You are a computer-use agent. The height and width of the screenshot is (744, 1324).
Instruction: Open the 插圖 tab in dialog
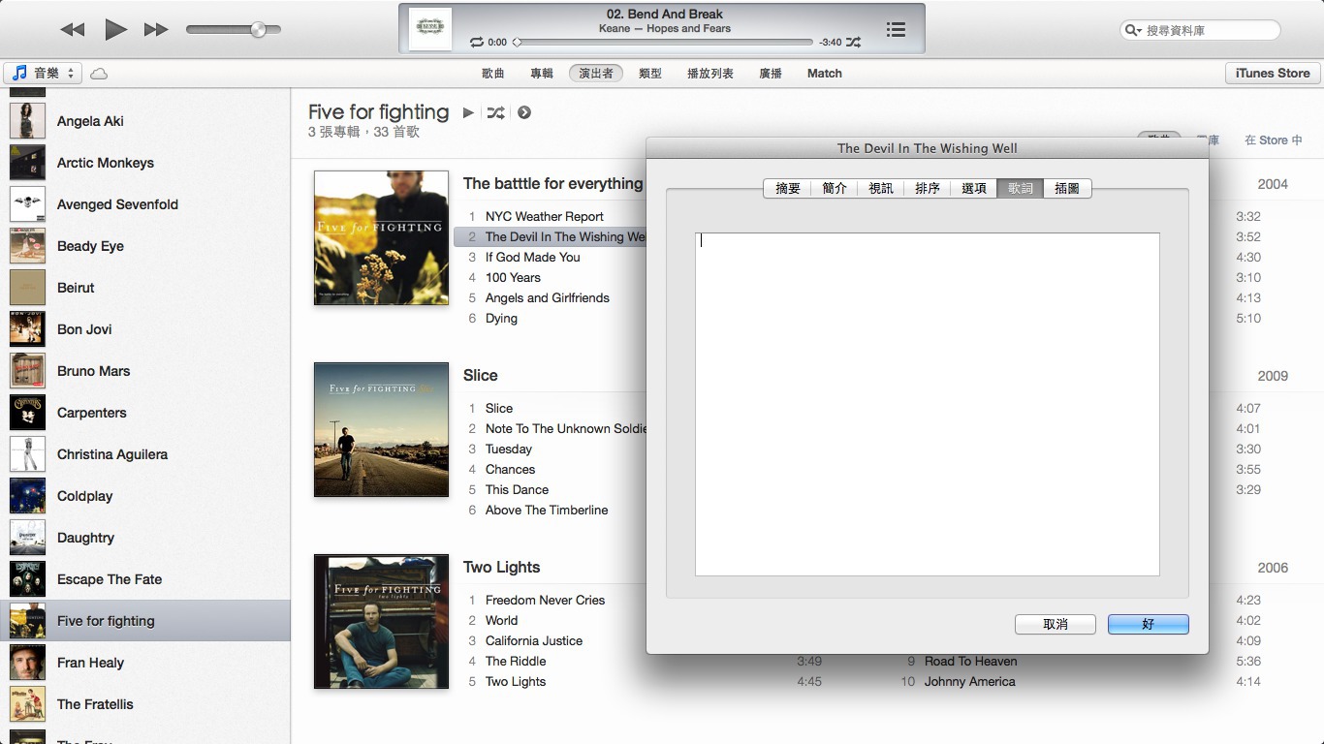(1067, 189)
